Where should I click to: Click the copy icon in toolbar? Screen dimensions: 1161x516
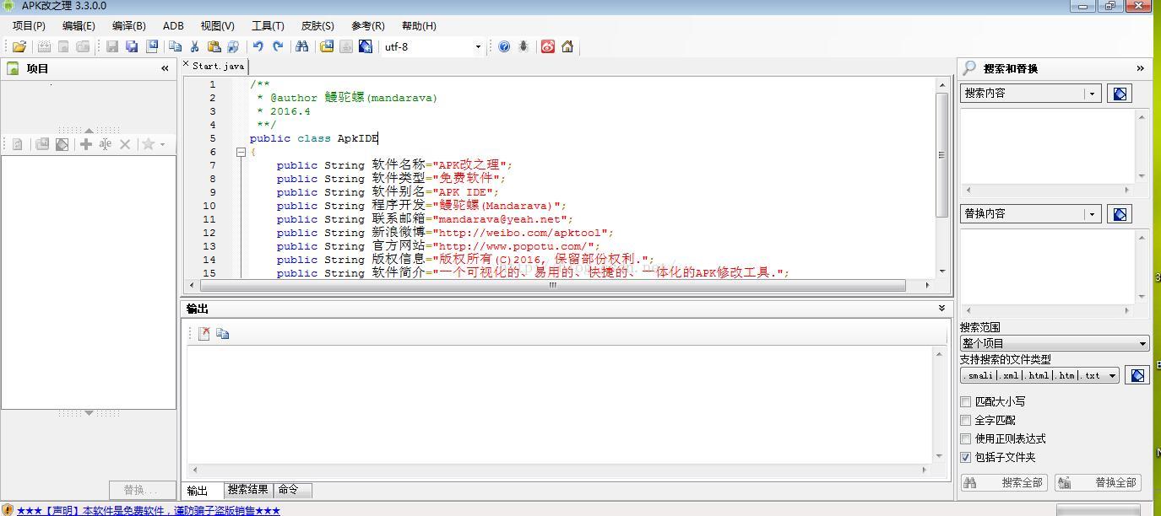176,47
